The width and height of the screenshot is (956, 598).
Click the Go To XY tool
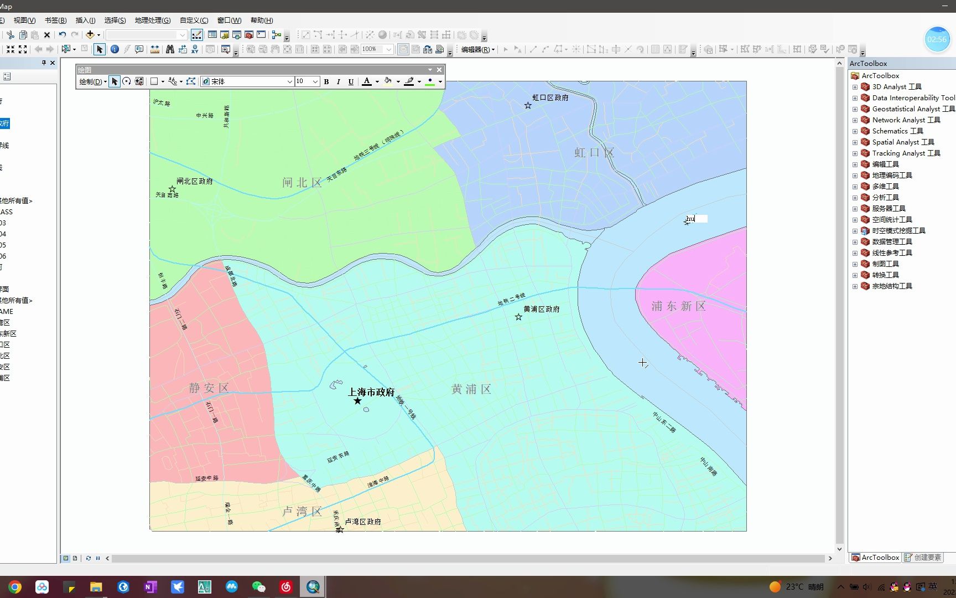[x=195, y=49]
